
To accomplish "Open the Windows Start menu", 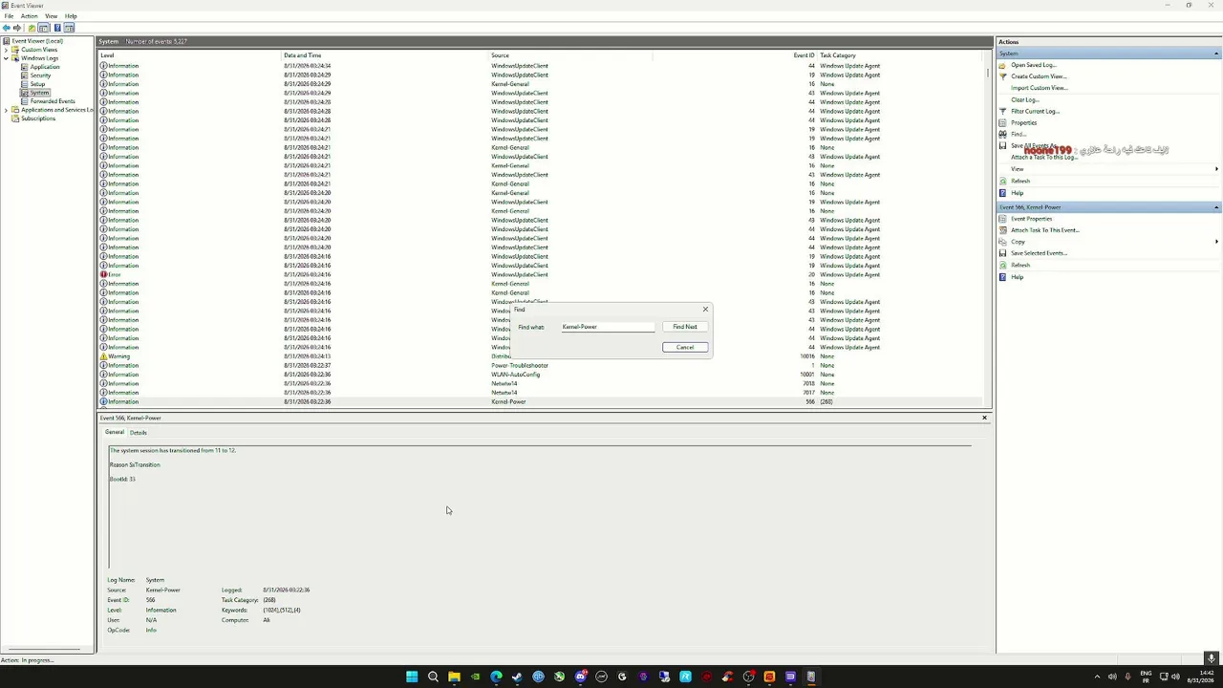I will pos(412,677).
